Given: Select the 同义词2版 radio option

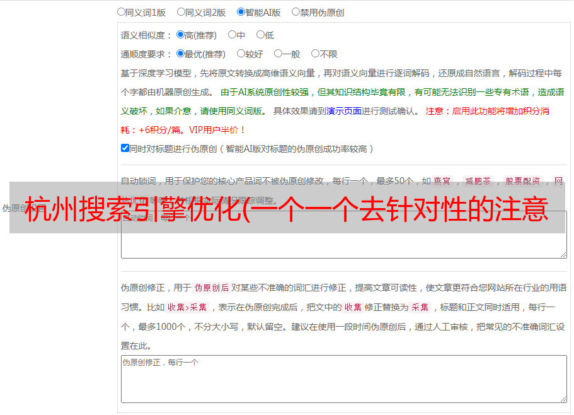Looking at the screenshot, I should tap(181, 12).
